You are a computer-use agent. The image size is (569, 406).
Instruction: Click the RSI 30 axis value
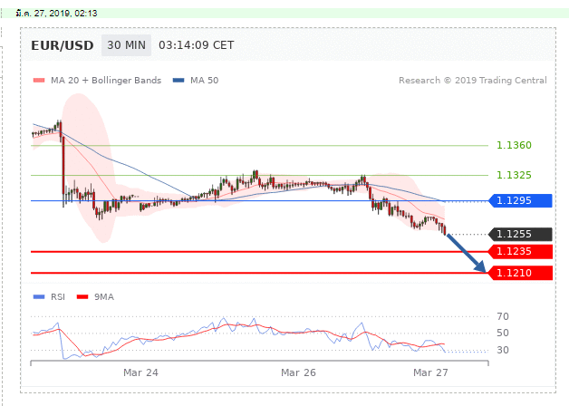503,350
